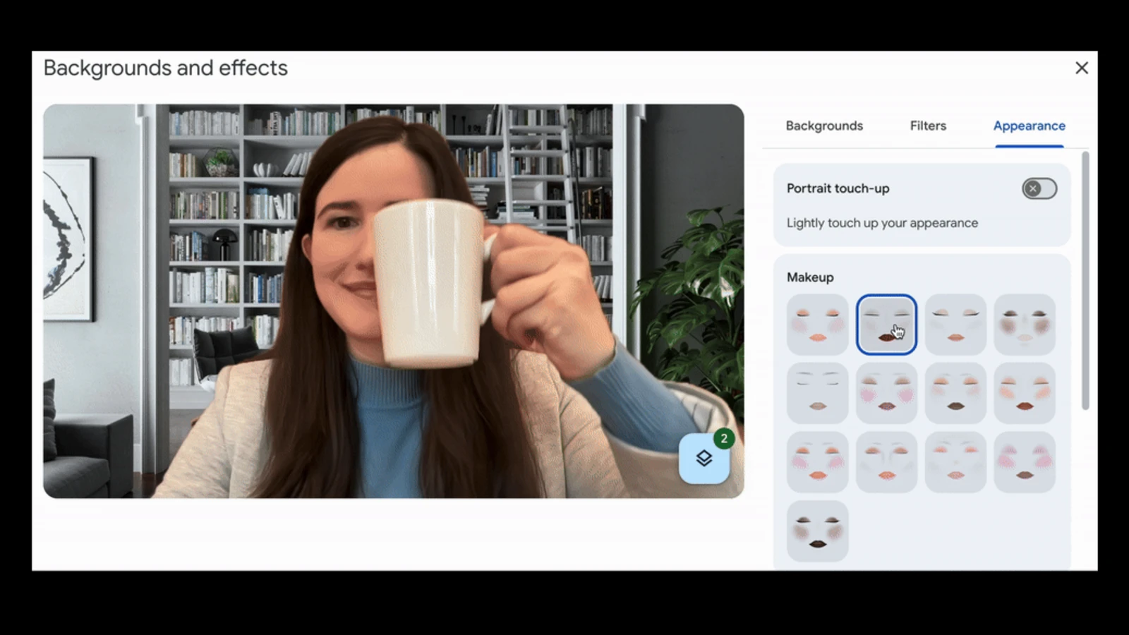Viewport: 1129px width, 635px height.
Task: Choose the selected dark-lip makeup in row one
Action: [x=886, y=325]
